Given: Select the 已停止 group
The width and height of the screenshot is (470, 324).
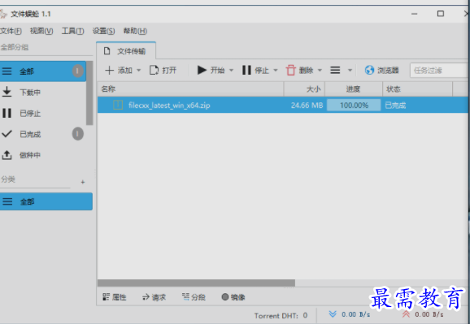Looking at the screenshot, I should (x=43, y=113).
